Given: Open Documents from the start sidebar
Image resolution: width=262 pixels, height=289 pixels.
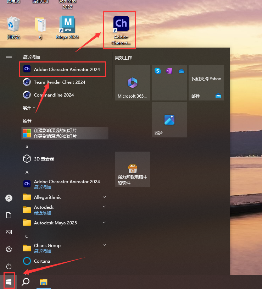Looking at the screenshot, I should [9, 215].
